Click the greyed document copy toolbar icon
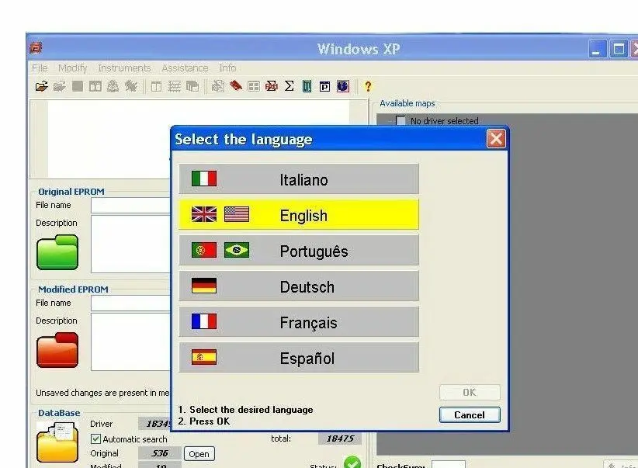The image size is (638, 468). pos(217,86)
